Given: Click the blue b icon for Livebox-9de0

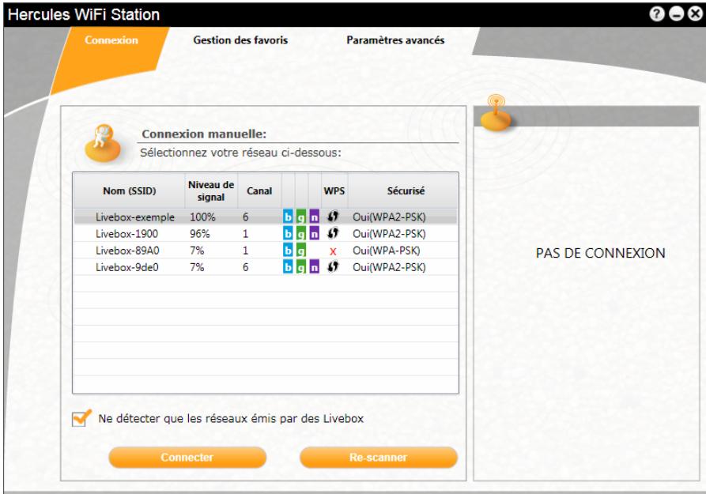Looking at the screenshot, I should [x=288, y=267].
